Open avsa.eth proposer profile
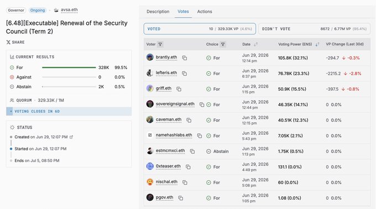 click(x=69, y=10)
